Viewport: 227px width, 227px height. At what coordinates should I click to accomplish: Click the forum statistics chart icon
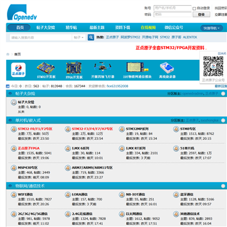tap(8, 86)
